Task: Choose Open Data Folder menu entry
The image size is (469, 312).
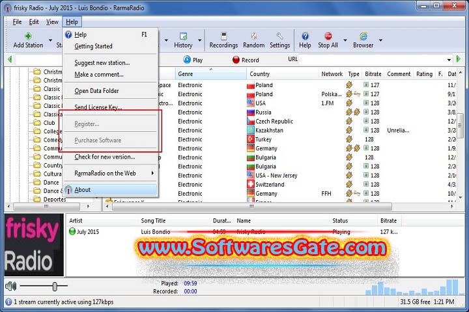Action: pyautogui.click(x=111, y=91)
